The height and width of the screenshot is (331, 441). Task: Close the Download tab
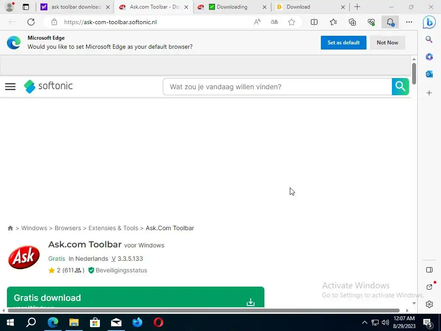point(343,7)
